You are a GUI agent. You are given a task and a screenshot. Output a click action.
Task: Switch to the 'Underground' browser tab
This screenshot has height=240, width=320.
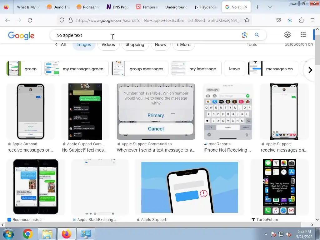(176, 7)
